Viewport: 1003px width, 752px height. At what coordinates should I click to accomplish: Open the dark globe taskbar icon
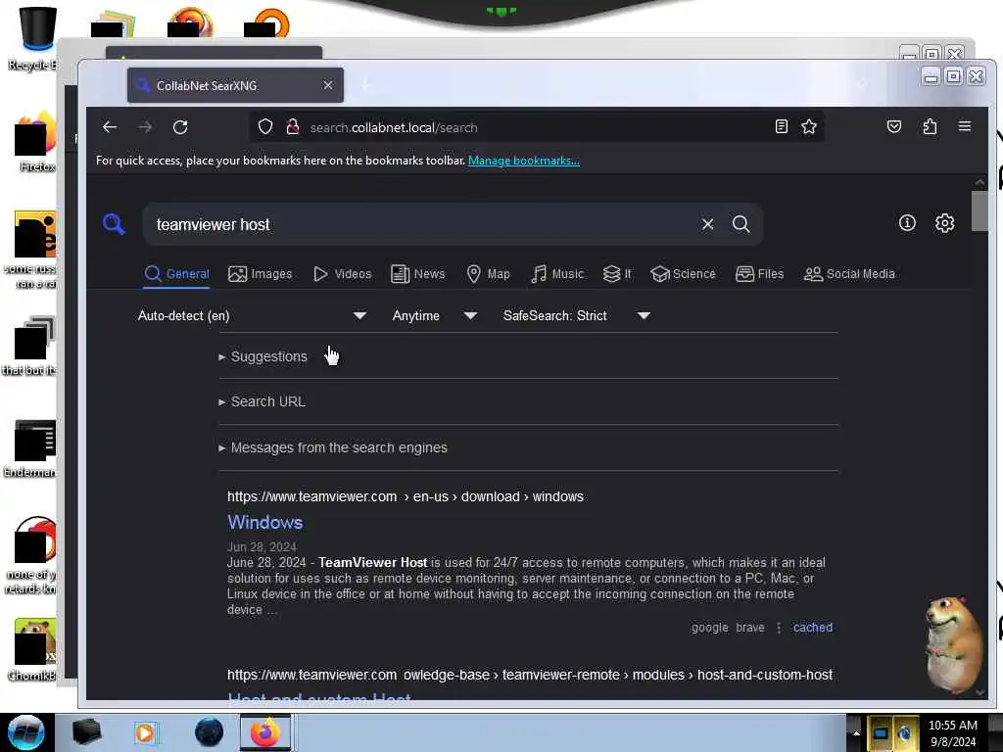210,732
